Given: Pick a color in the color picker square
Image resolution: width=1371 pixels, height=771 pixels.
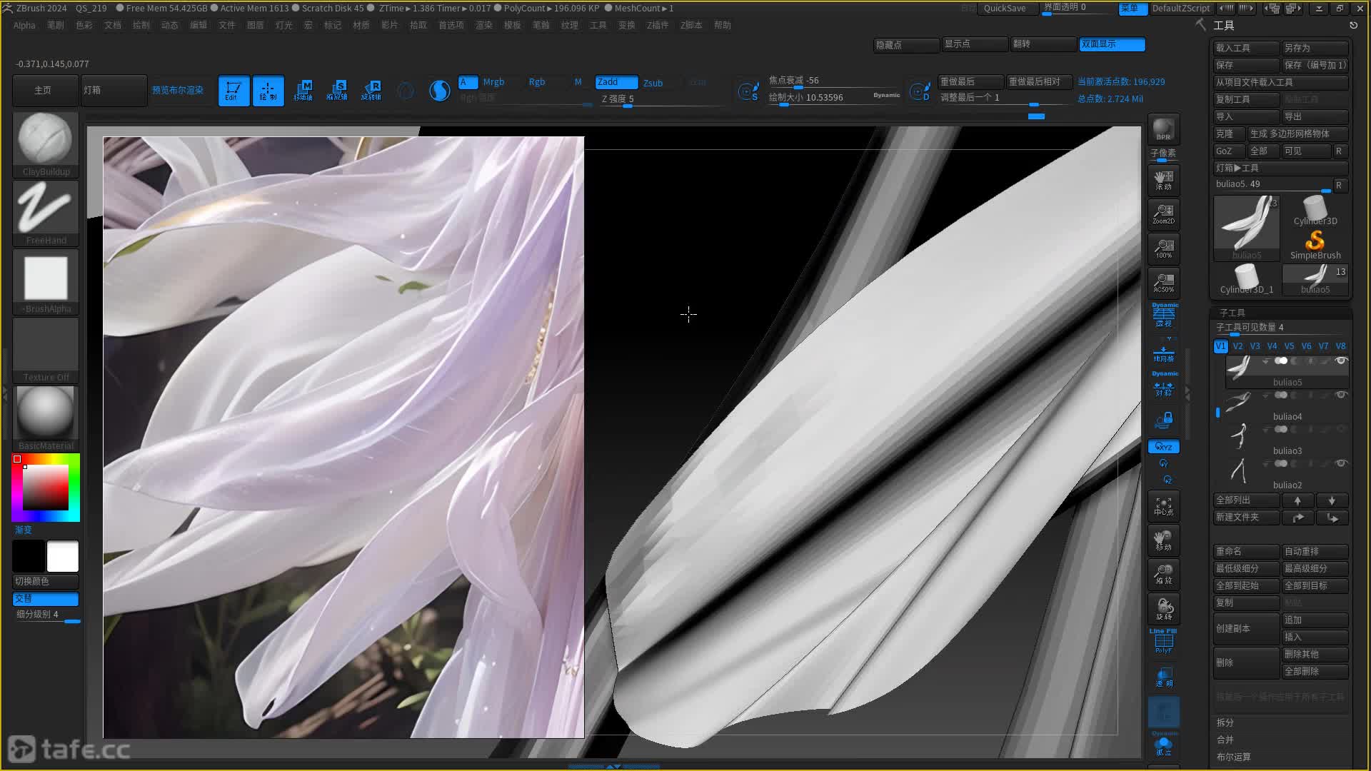Looking at the screenshot, I should point(46,488).
